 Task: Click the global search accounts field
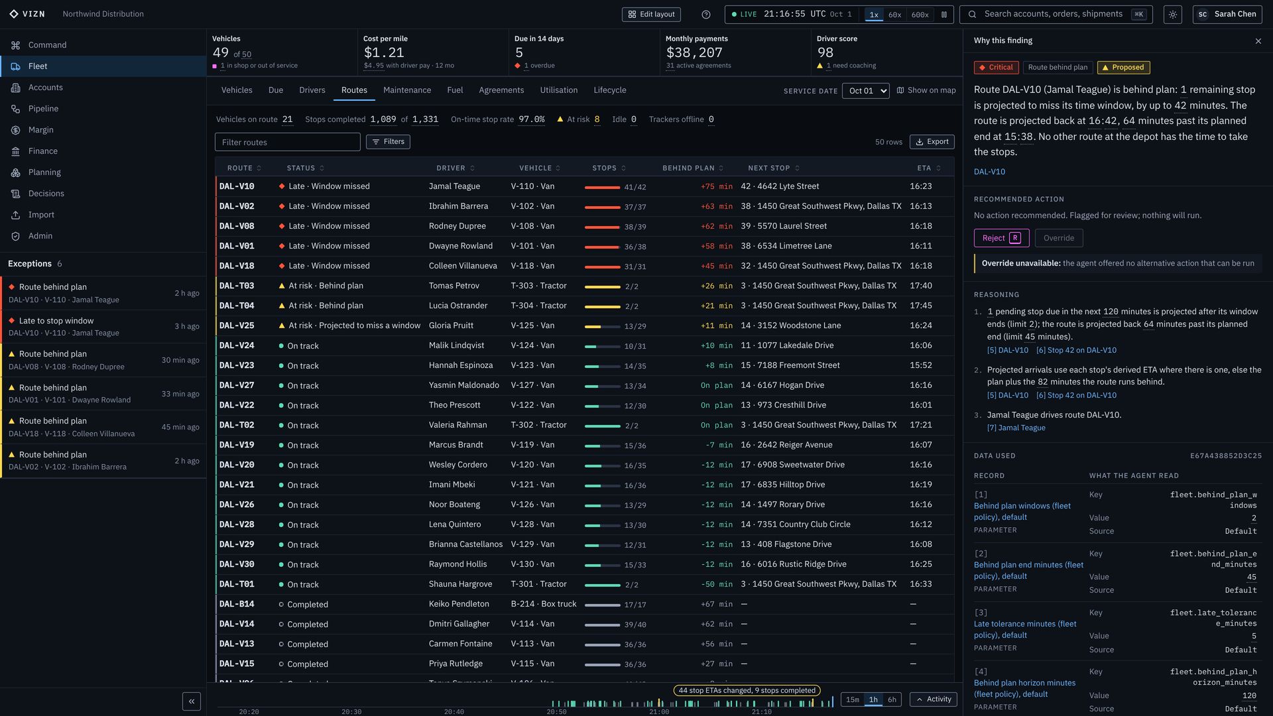pyautogui.click(x=1056, y=15)
